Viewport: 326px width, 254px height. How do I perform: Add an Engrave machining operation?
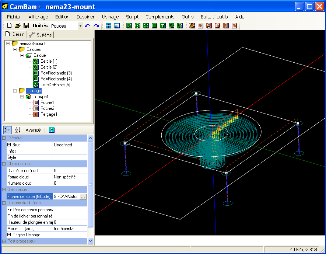[209, 25]
